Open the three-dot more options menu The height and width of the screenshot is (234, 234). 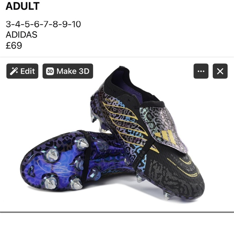[201, 71]
